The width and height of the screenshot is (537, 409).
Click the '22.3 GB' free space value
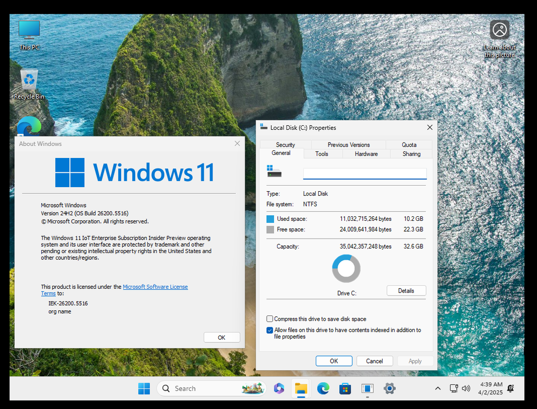coord(413,230)
